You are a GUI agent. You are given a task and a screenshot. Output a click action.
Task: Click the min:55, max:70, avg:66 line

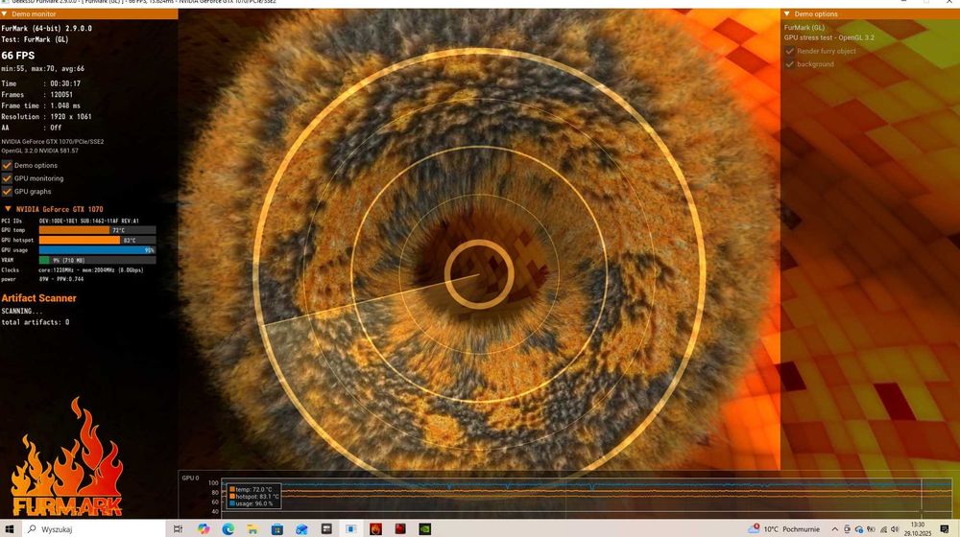pos(43,68)
